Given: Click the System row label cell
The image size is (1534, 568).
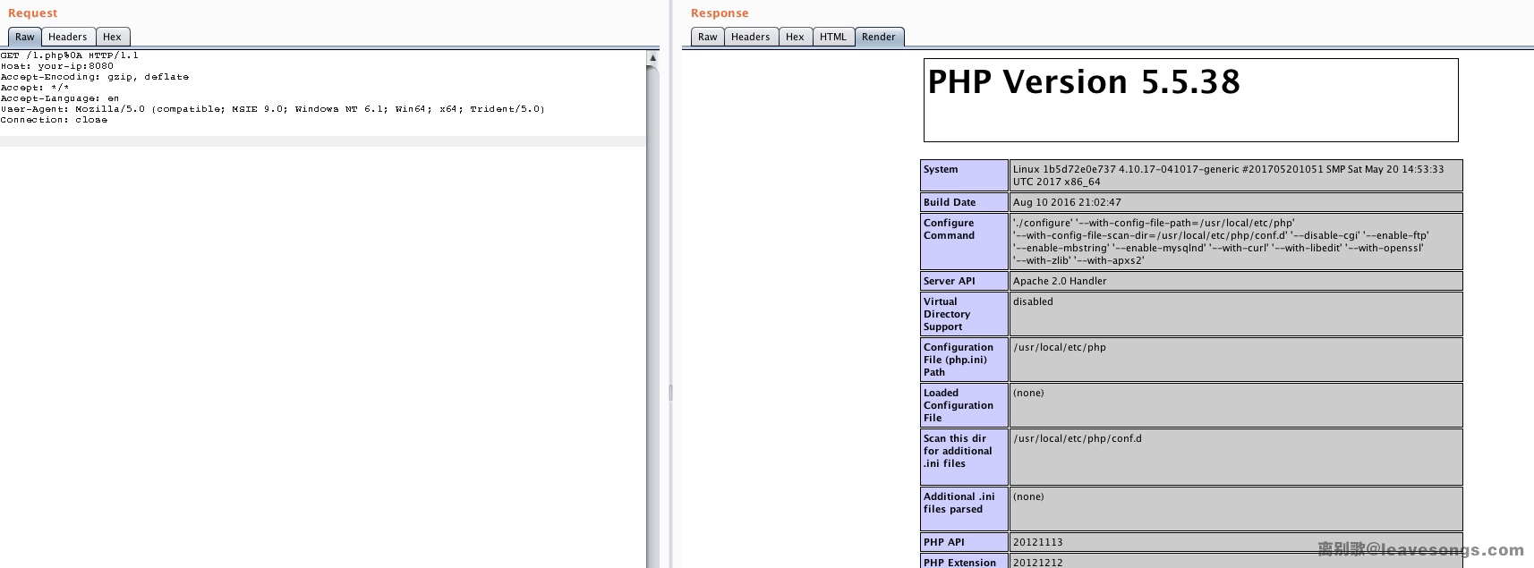Looking at the screenshot, I should (963, 175).
